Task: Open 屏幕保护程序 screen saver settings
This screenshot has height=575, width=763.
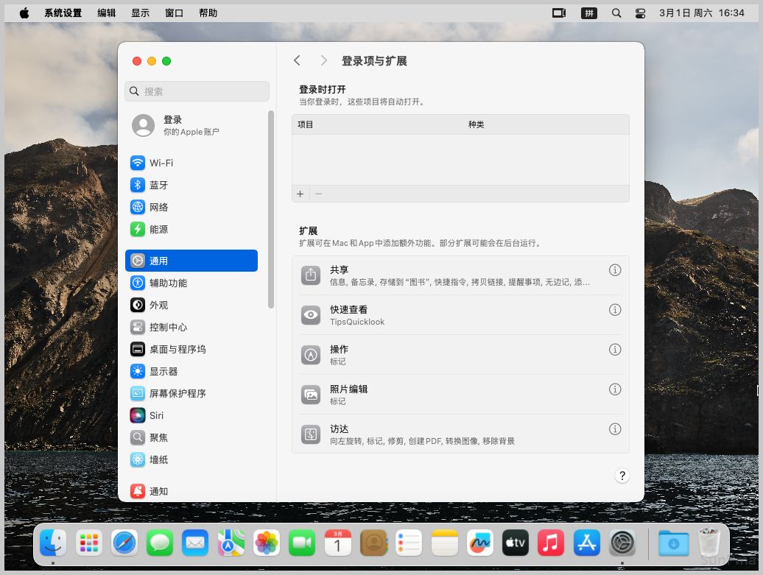Action: 177,393
